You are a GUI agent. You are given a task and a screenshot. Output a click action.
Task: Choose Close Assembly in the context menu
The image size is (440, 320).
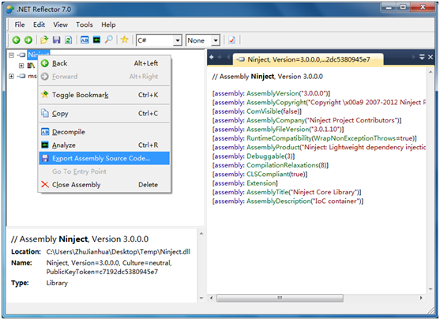[104, 185]
